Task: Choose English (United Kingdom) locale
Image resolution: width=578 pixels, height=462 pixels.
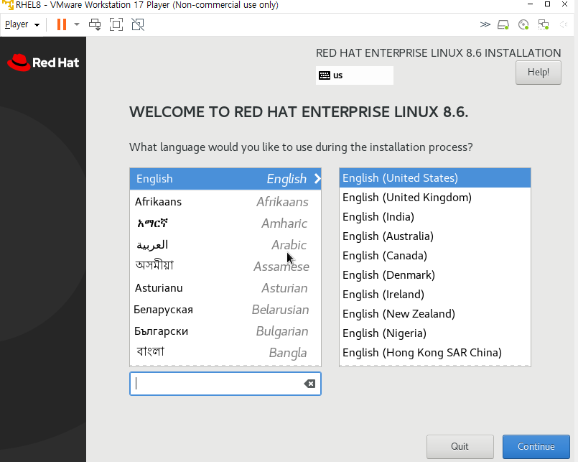Action: 435,198
